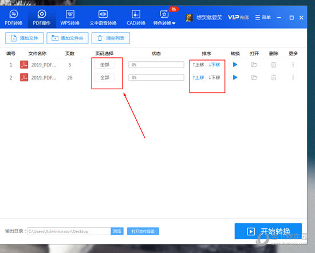Click username 想哭就要笑
Screen dimensions: 315x253
click(x=209, y=18)
